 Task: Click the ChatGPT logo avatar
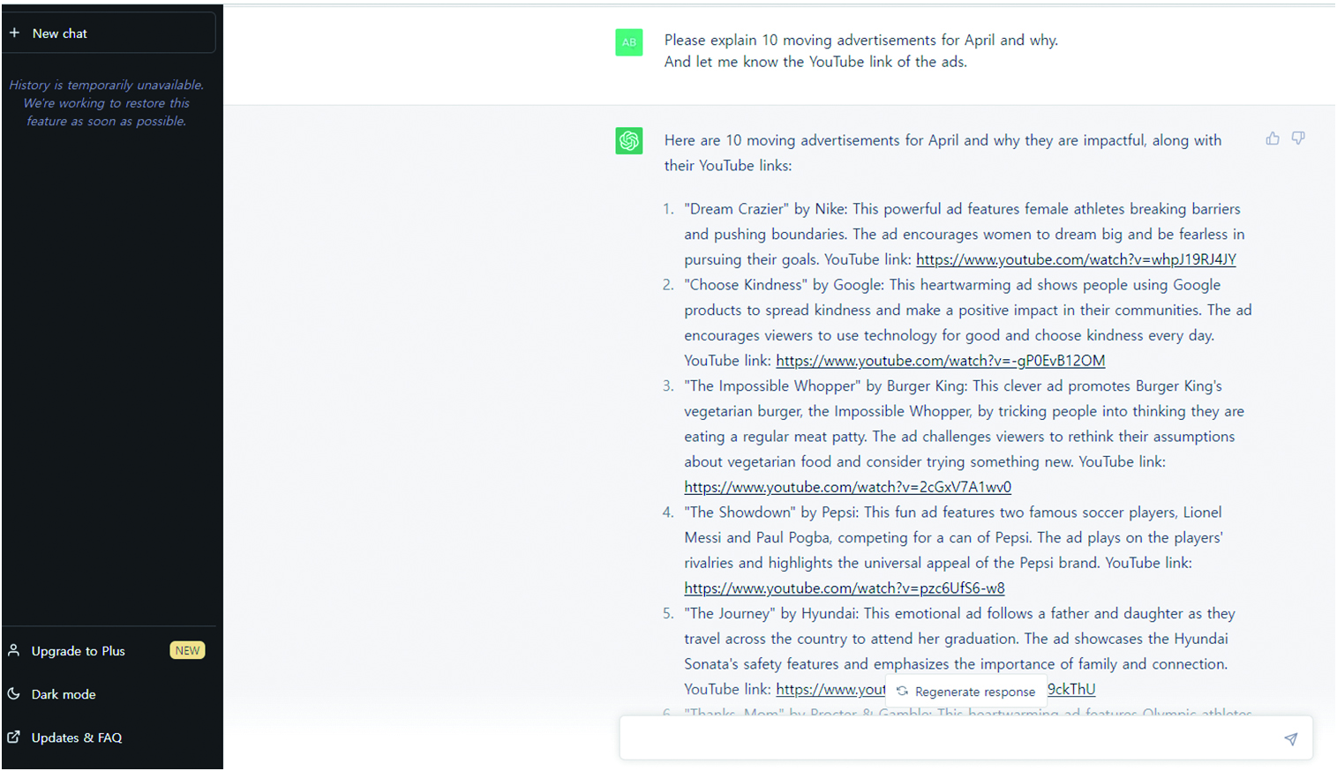pyautogui.click(x=629, y=140)
